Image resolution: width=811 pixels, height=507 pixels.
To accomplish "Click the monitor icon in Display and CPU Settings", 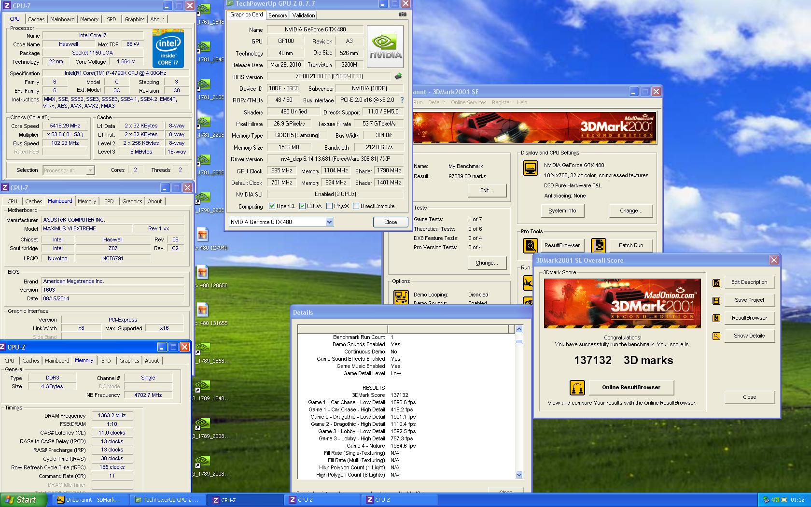I will 531,168.
